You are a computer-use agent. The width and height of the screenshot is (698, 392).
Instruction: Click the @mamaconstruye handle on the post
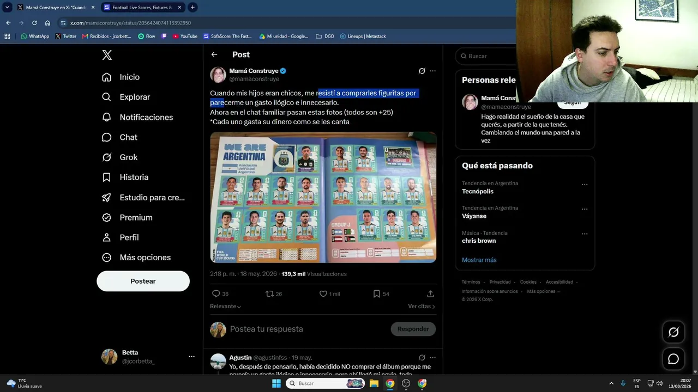tap(254, 79)
